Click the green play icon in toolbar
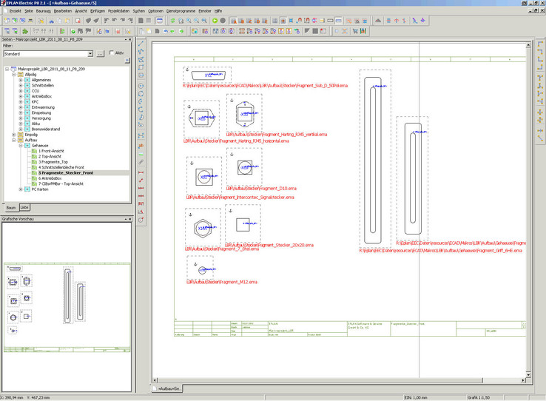 (215, 21)
